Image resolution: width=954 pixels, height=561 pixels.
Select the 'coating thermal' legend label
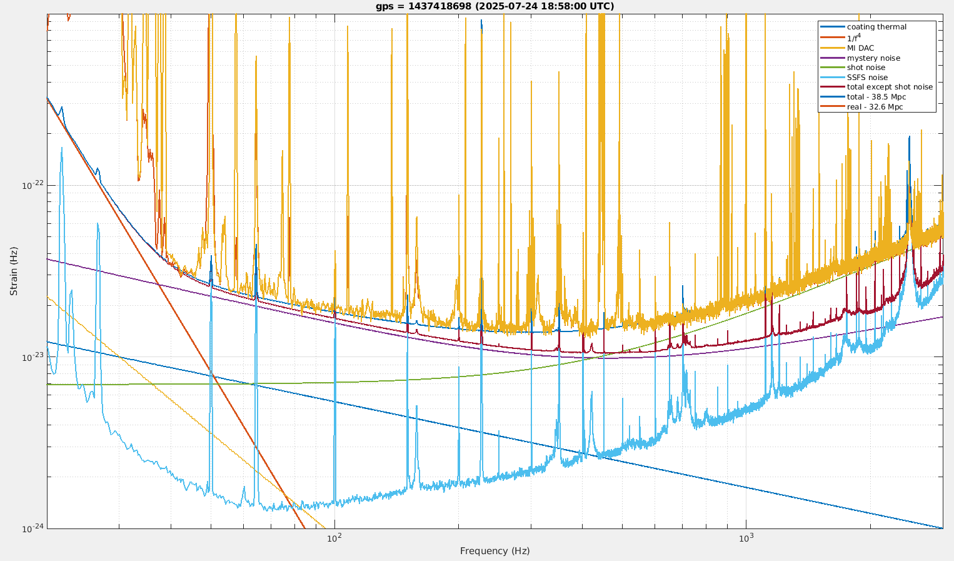pyautogui.click(x=876, y=27)
